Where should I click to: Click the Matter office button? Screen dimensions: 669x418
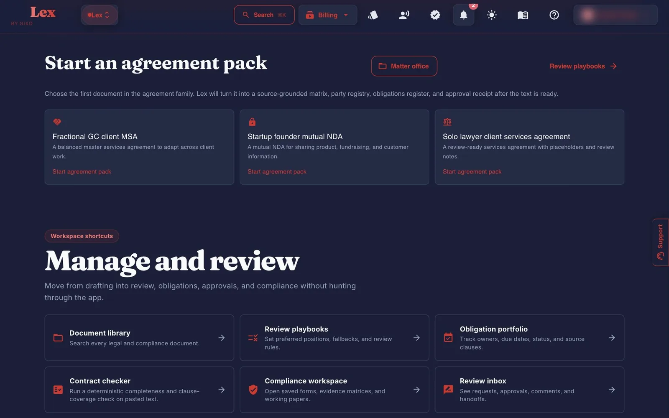click(404, 66)
